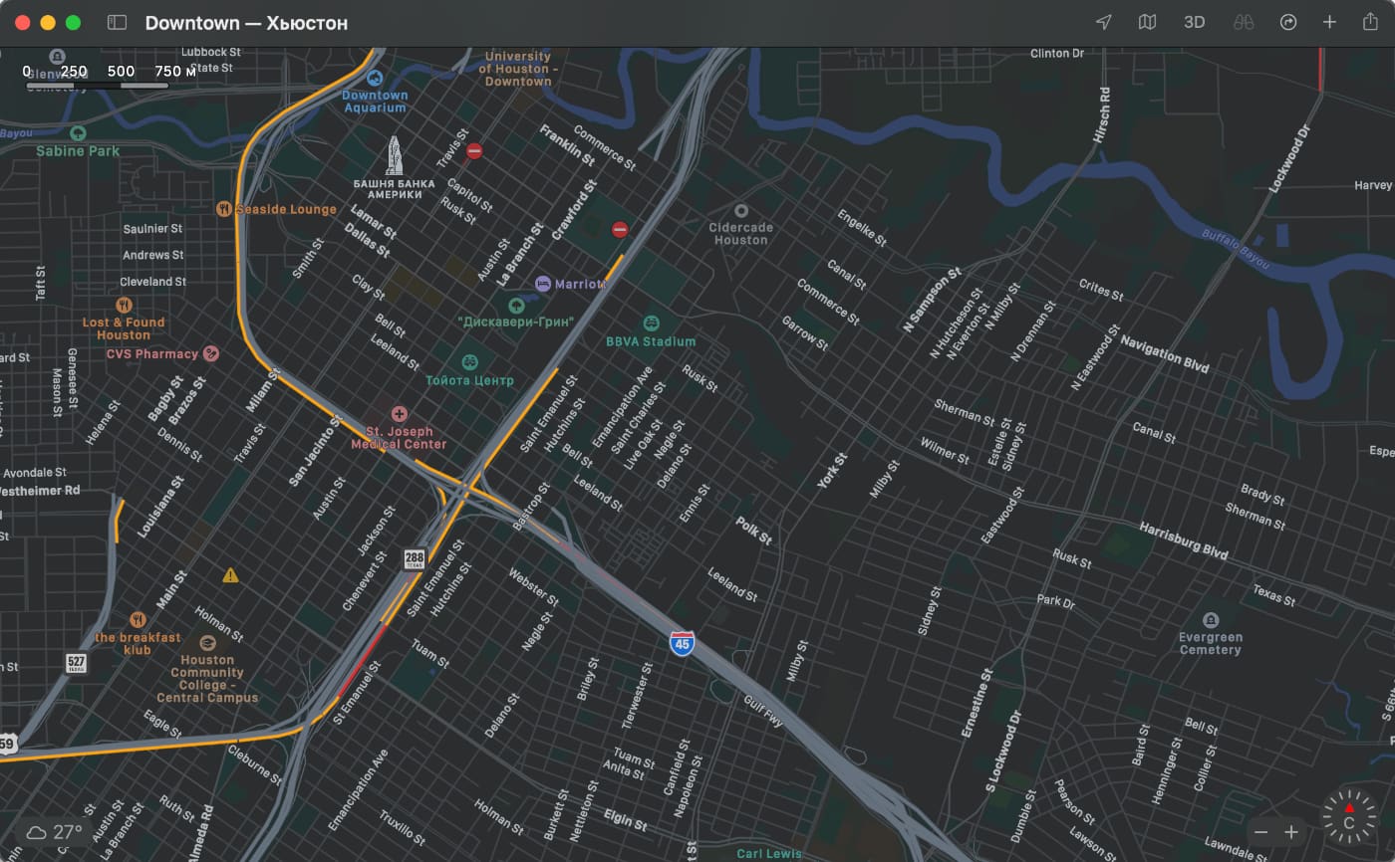Click Interstate 45 shield
The image size is (1395, 862).
[x=682, y=642]
